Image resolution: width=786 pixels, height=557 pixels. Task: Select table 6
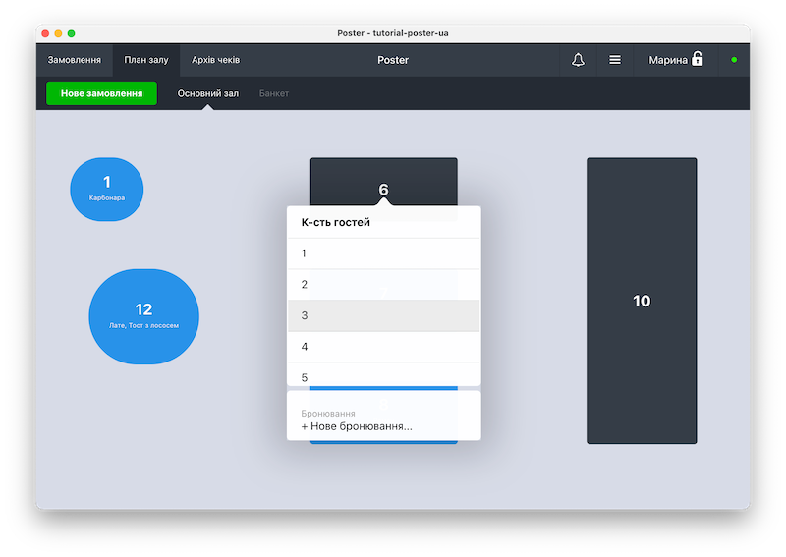383,182
